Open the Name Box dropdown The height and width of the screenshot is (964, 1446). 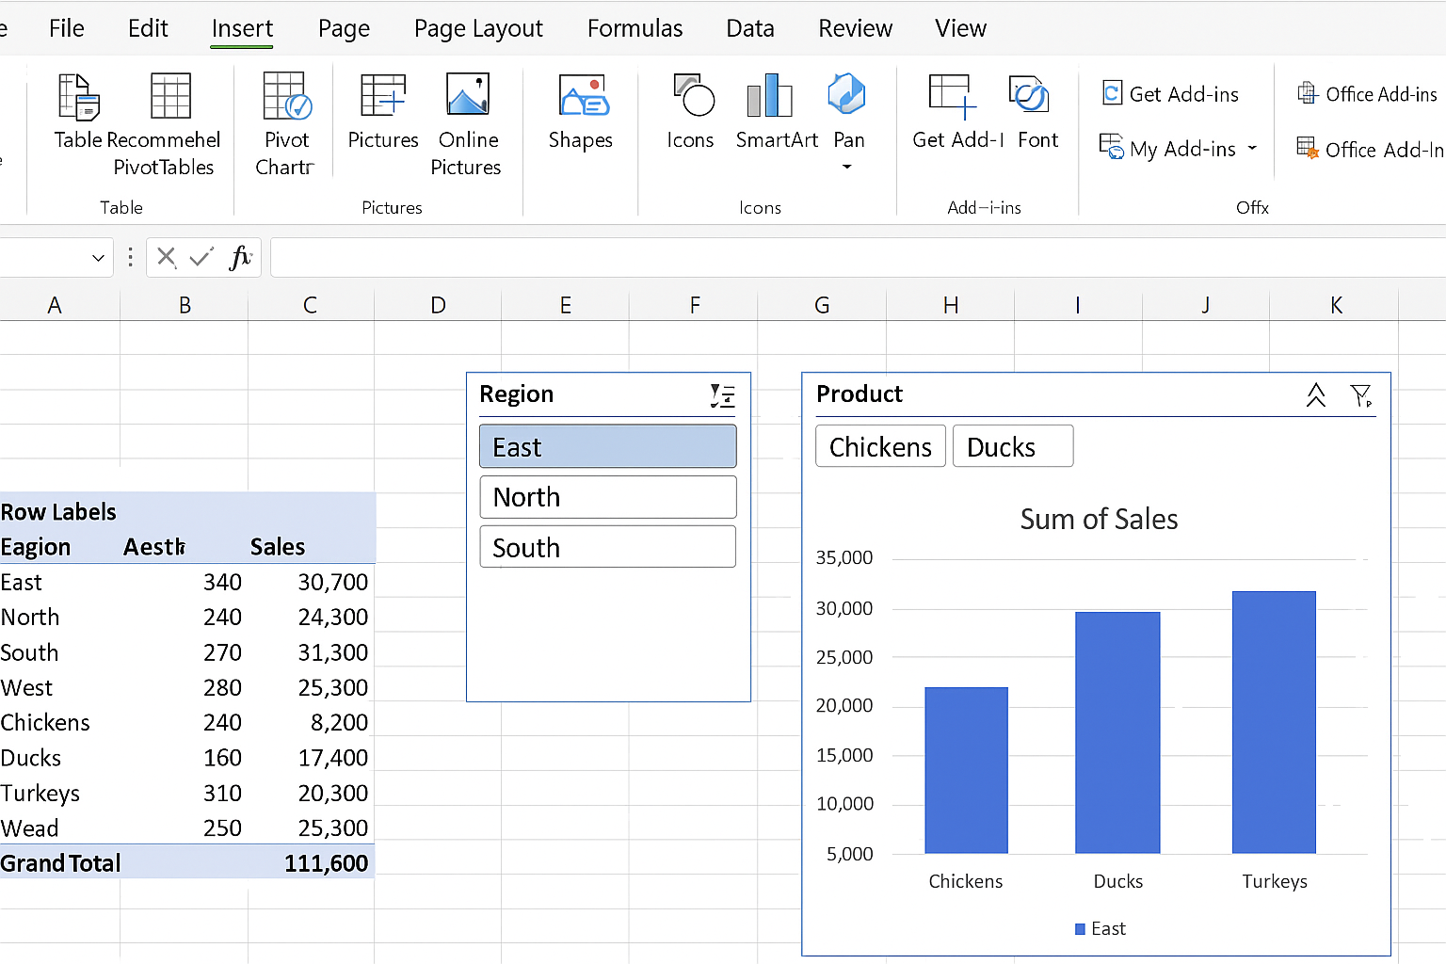(98, 257)
